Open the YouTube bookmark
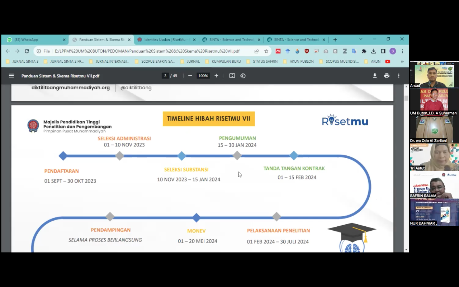The height and width of the screenshot is (287, 459). pyautogui.click(x=388, y=61)
